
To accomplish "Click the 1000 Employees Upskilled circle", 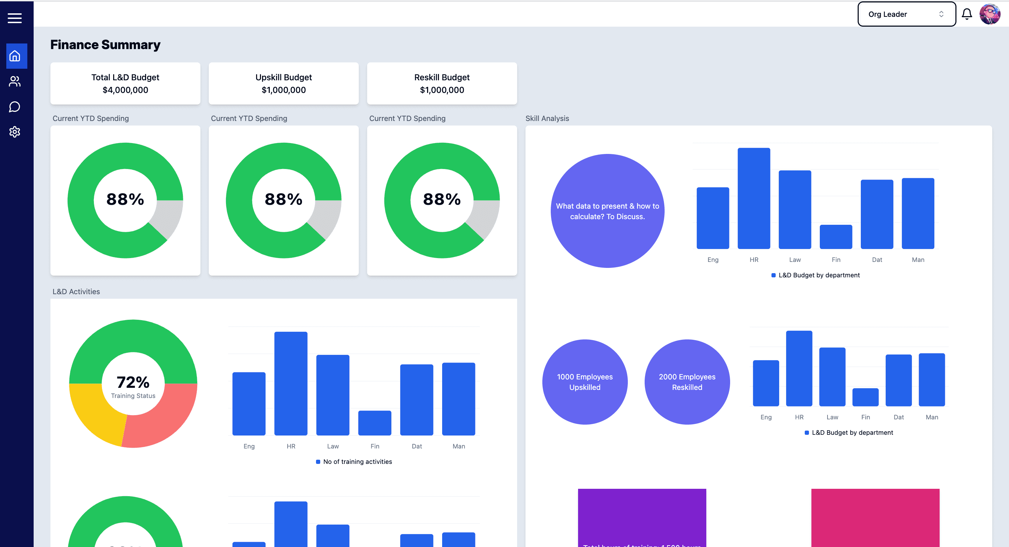I will coord(585,382).
